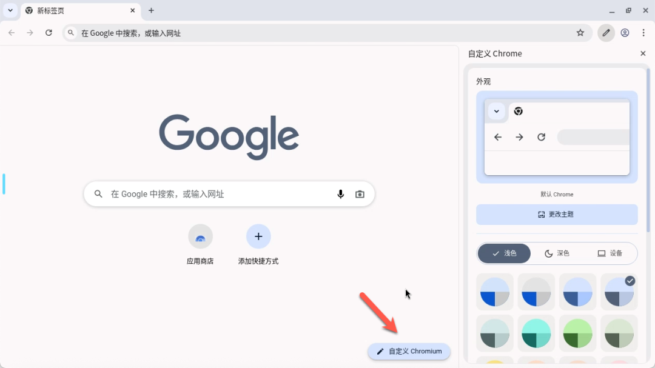
Task: Close the 自定义 Chrome side panel
Action: [643, 53]
